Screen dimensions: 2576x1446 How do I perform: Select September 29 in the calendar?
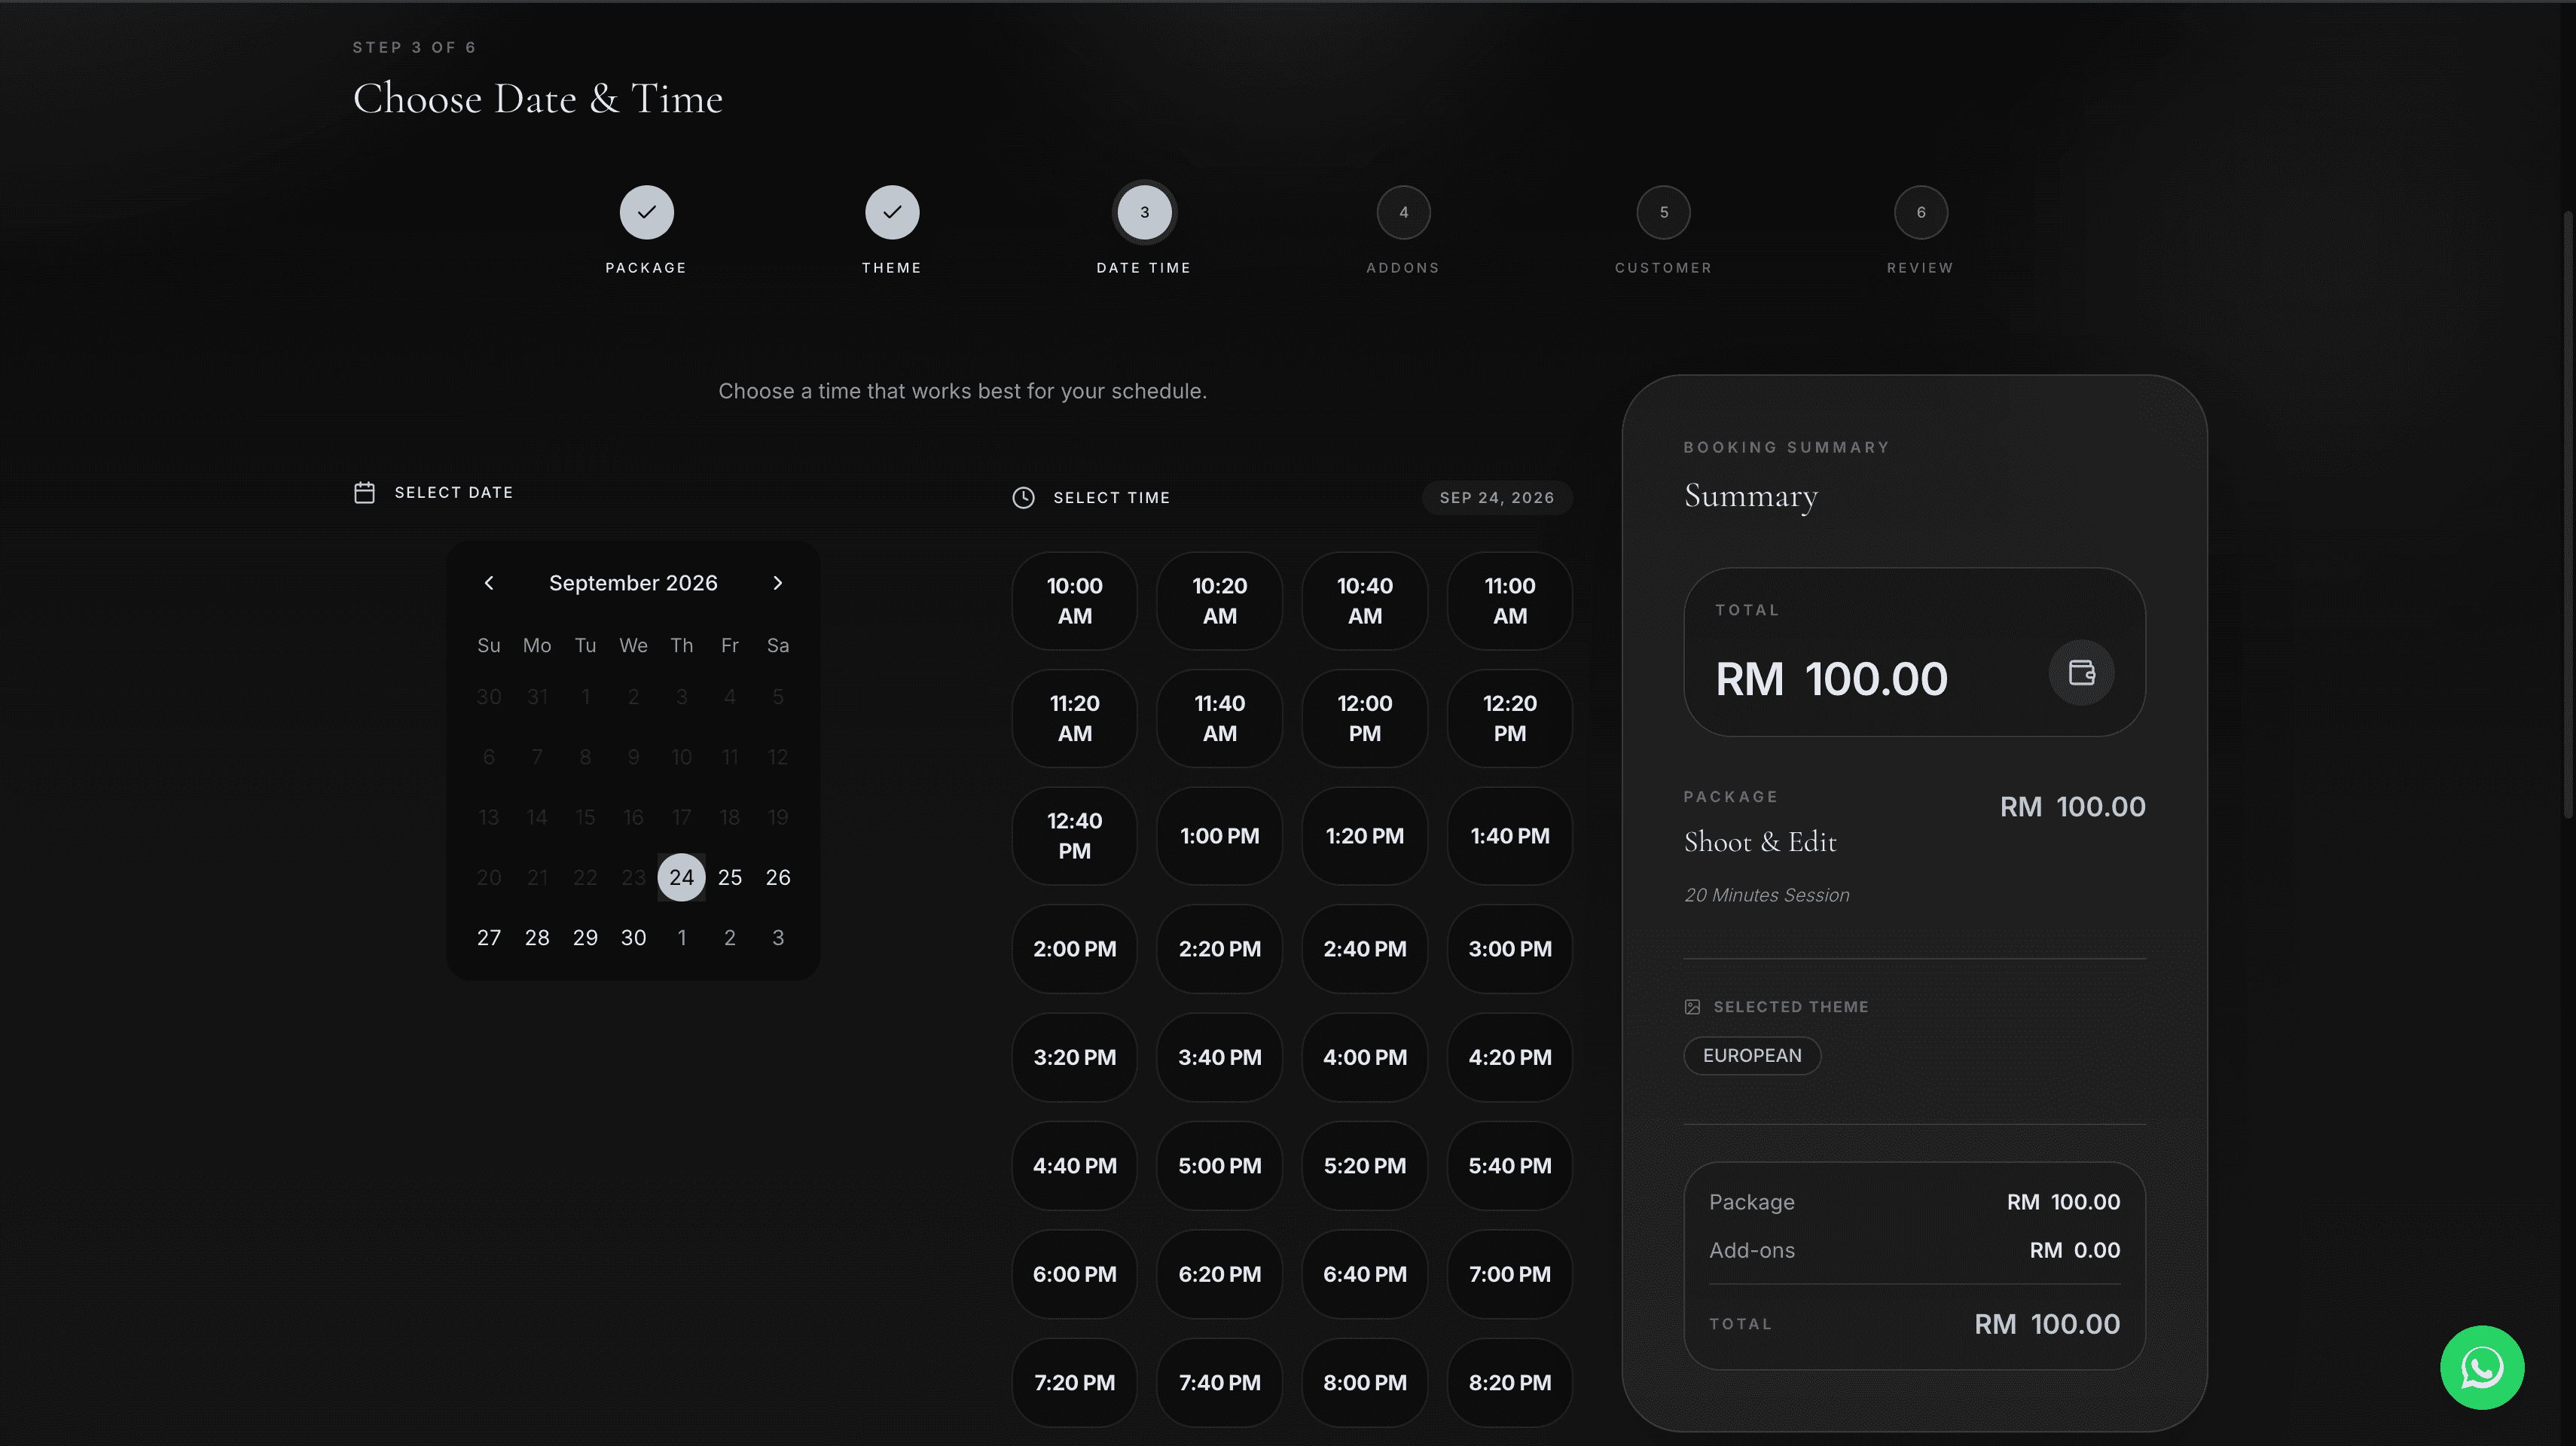[585, 937]
